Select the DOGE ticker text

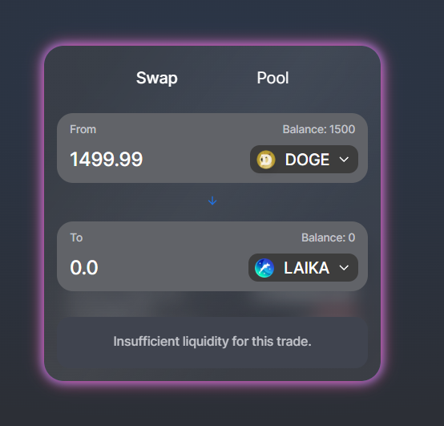307,160
